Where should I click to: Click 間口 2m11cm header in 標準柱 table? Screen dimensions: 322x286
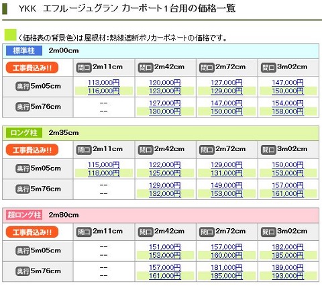(99, 67)
